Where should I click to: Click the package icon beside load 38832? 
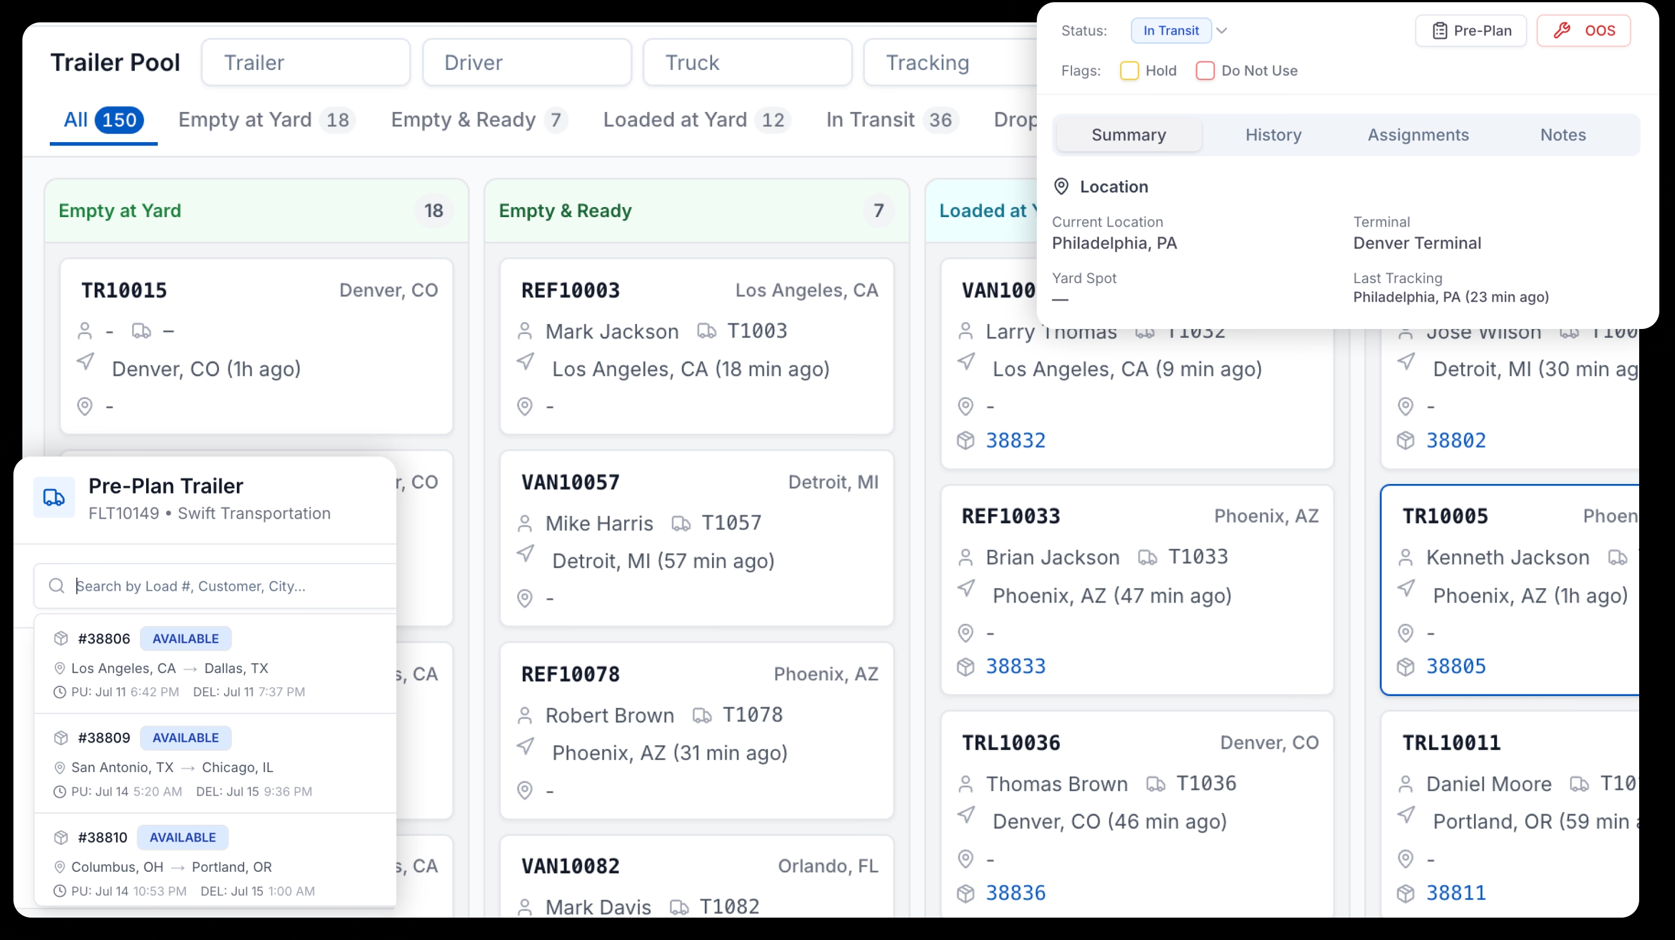click(966, 440)
